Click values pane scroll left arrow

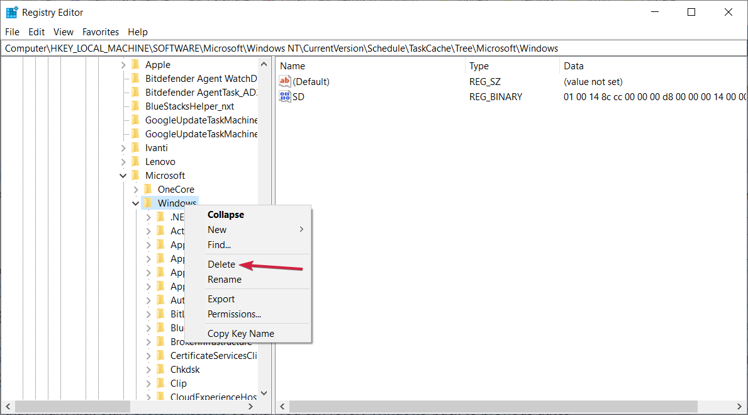point(282,406)
